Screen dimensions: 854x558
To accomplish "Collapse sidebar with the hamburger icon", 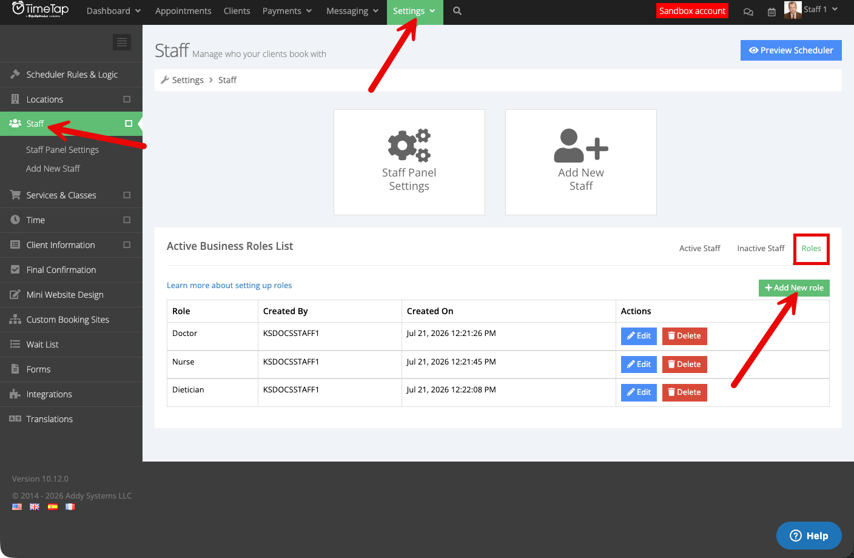I will 122,42.
